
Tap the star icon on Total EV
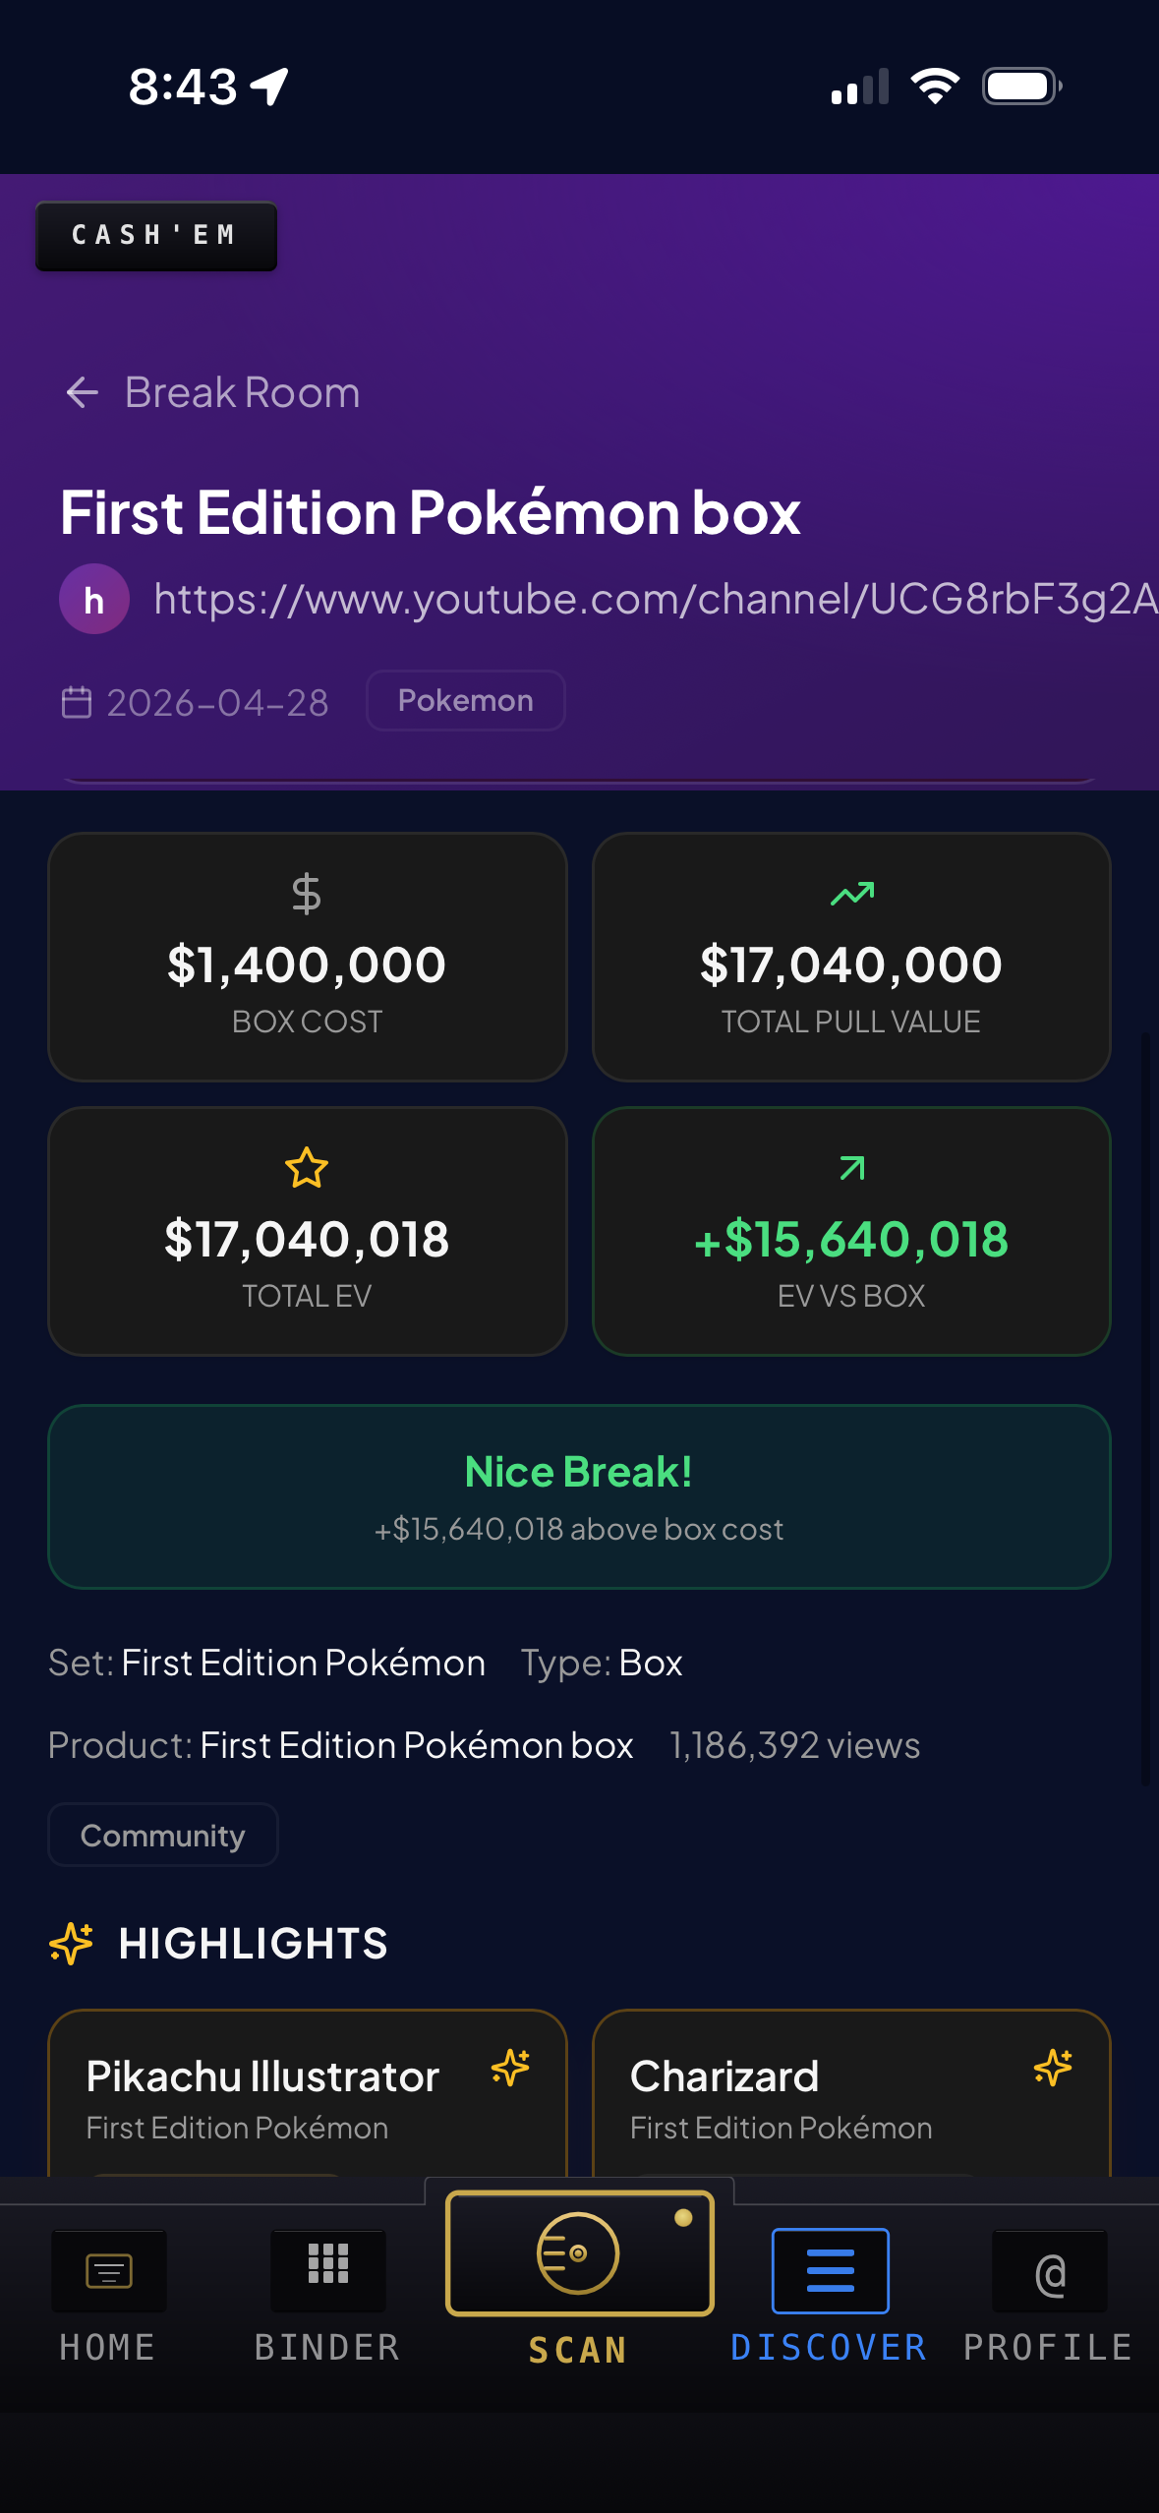click(x=307, y=1168)
